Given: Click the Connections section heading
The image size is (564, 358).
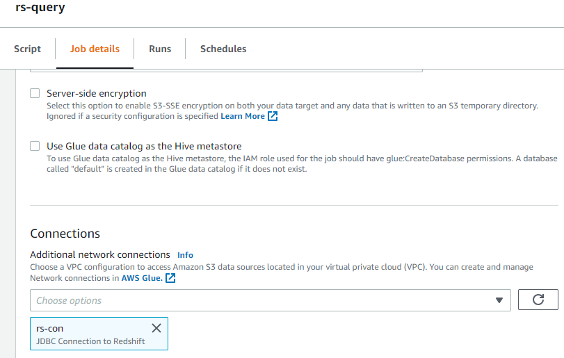Looking at the screenshot, I should coord(65,234).
